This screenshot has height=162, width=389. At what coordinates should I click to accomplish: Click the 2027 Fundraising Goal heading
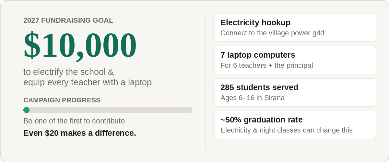pos(68,20)
